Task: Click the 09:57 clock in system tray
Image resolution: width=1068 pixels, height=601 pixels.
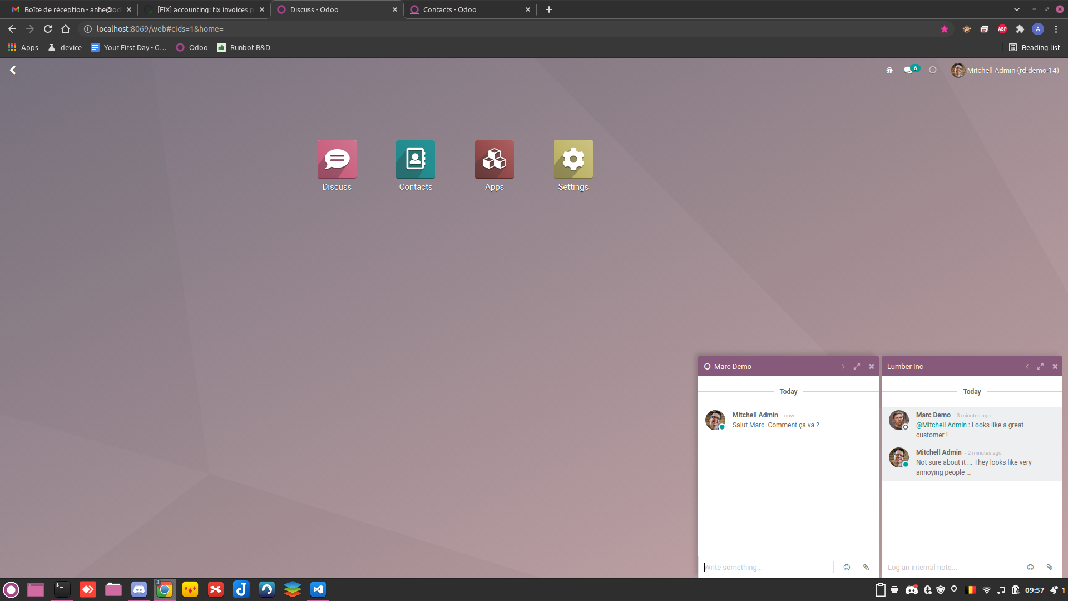Action: pyautogui.click(x=1035, y=590)
